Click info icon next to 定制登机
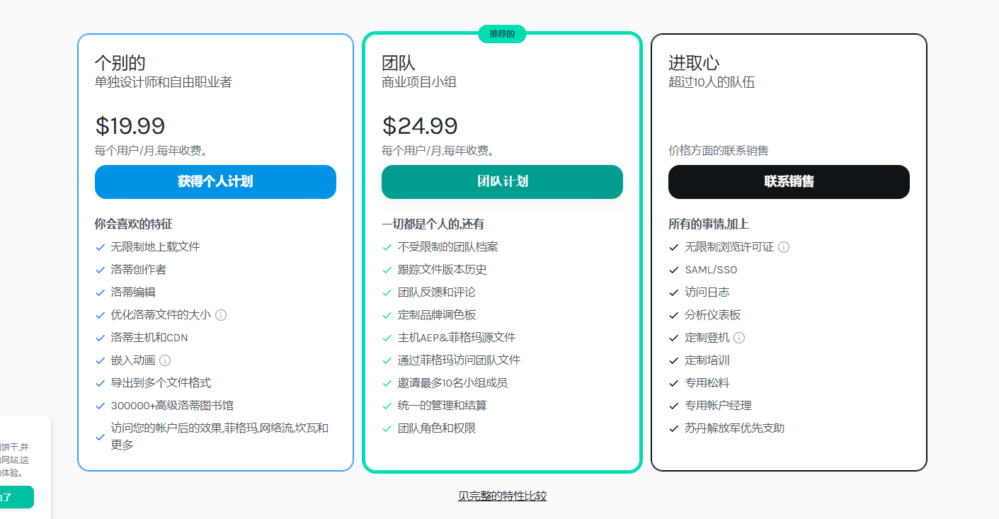This screenshot has height=519, width=999. point(739,338)
